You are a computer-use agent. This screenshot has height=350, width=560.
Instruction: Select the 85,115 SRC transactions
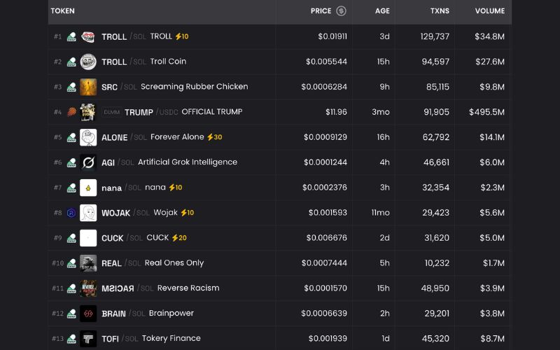pos(437,87)
